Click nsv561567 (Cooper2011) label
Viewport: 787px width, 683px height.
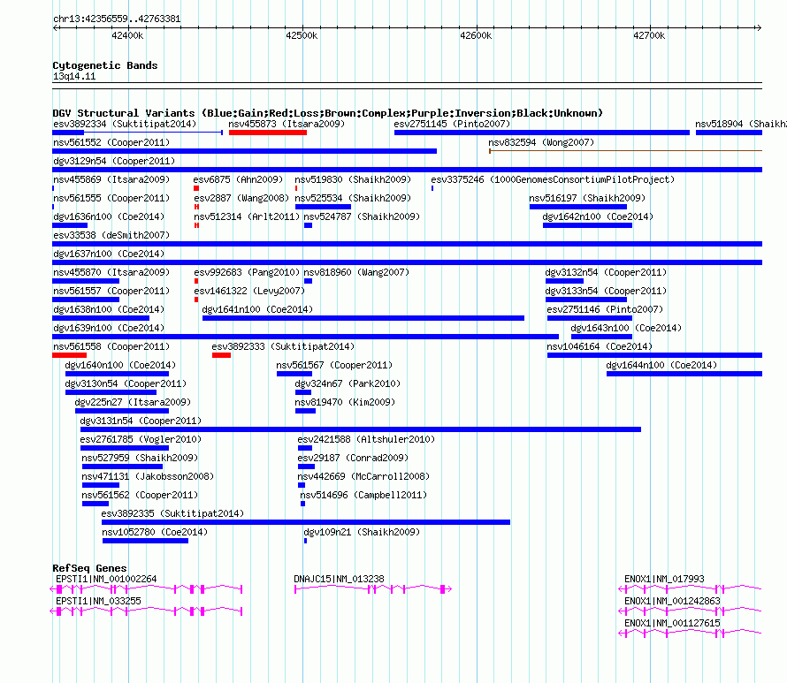[334, 365]
